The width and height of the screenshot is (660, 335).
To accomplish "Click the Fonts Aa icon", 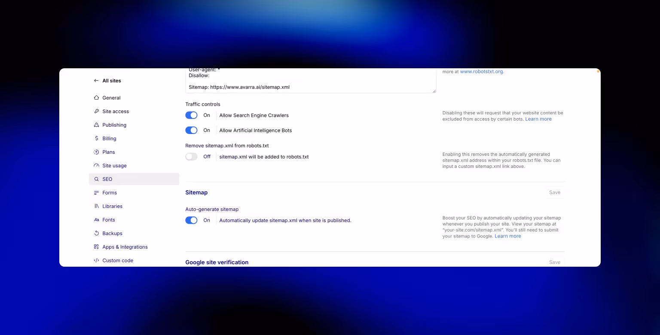I will tap(96, 220).
